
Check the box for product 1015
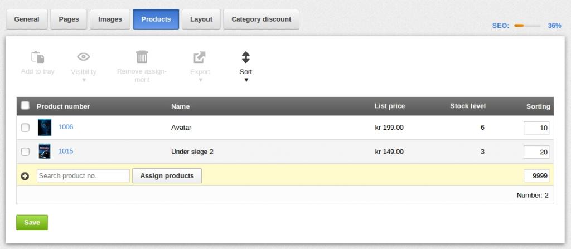tap(25, 152)
